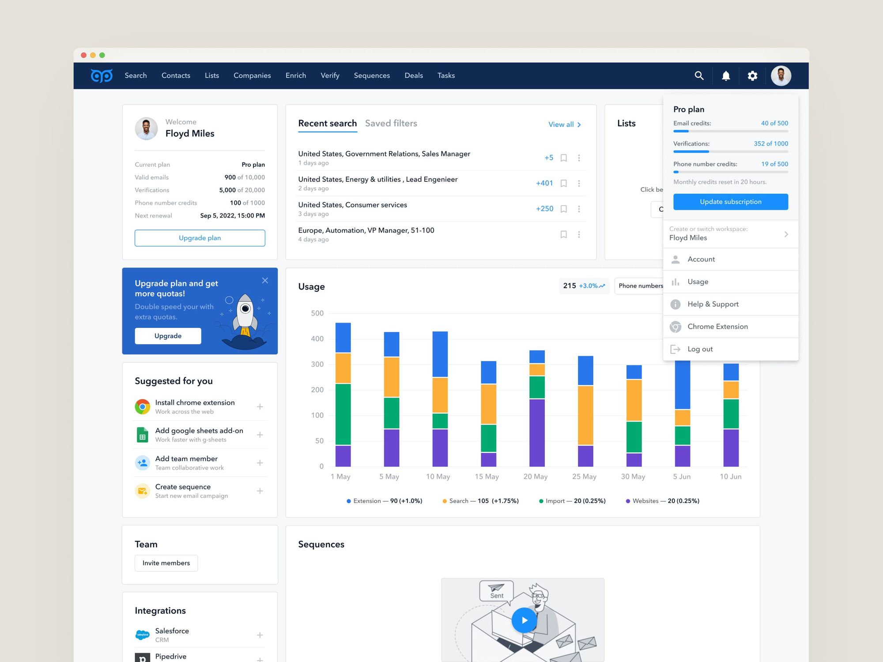Viewport: 883px width, 662px height.
Task: Select Log out from the profile menu
Action: [700, 349]
